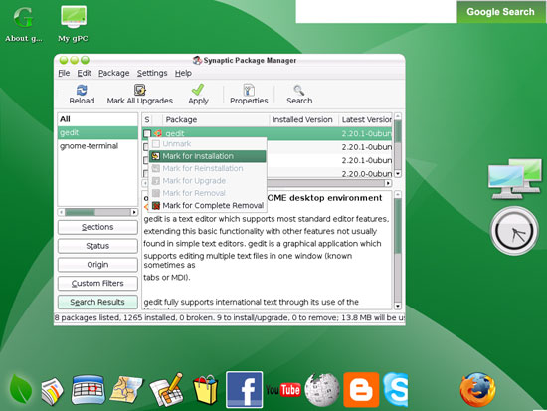Click the description pane scroll-down arrow
The width and height of the screenshot is (547, 411).
(398, 306)
